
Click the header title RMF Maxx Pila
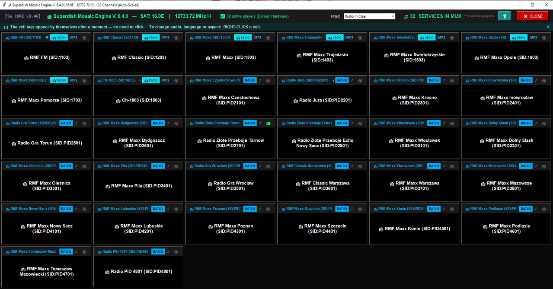(x=125, y=166)
